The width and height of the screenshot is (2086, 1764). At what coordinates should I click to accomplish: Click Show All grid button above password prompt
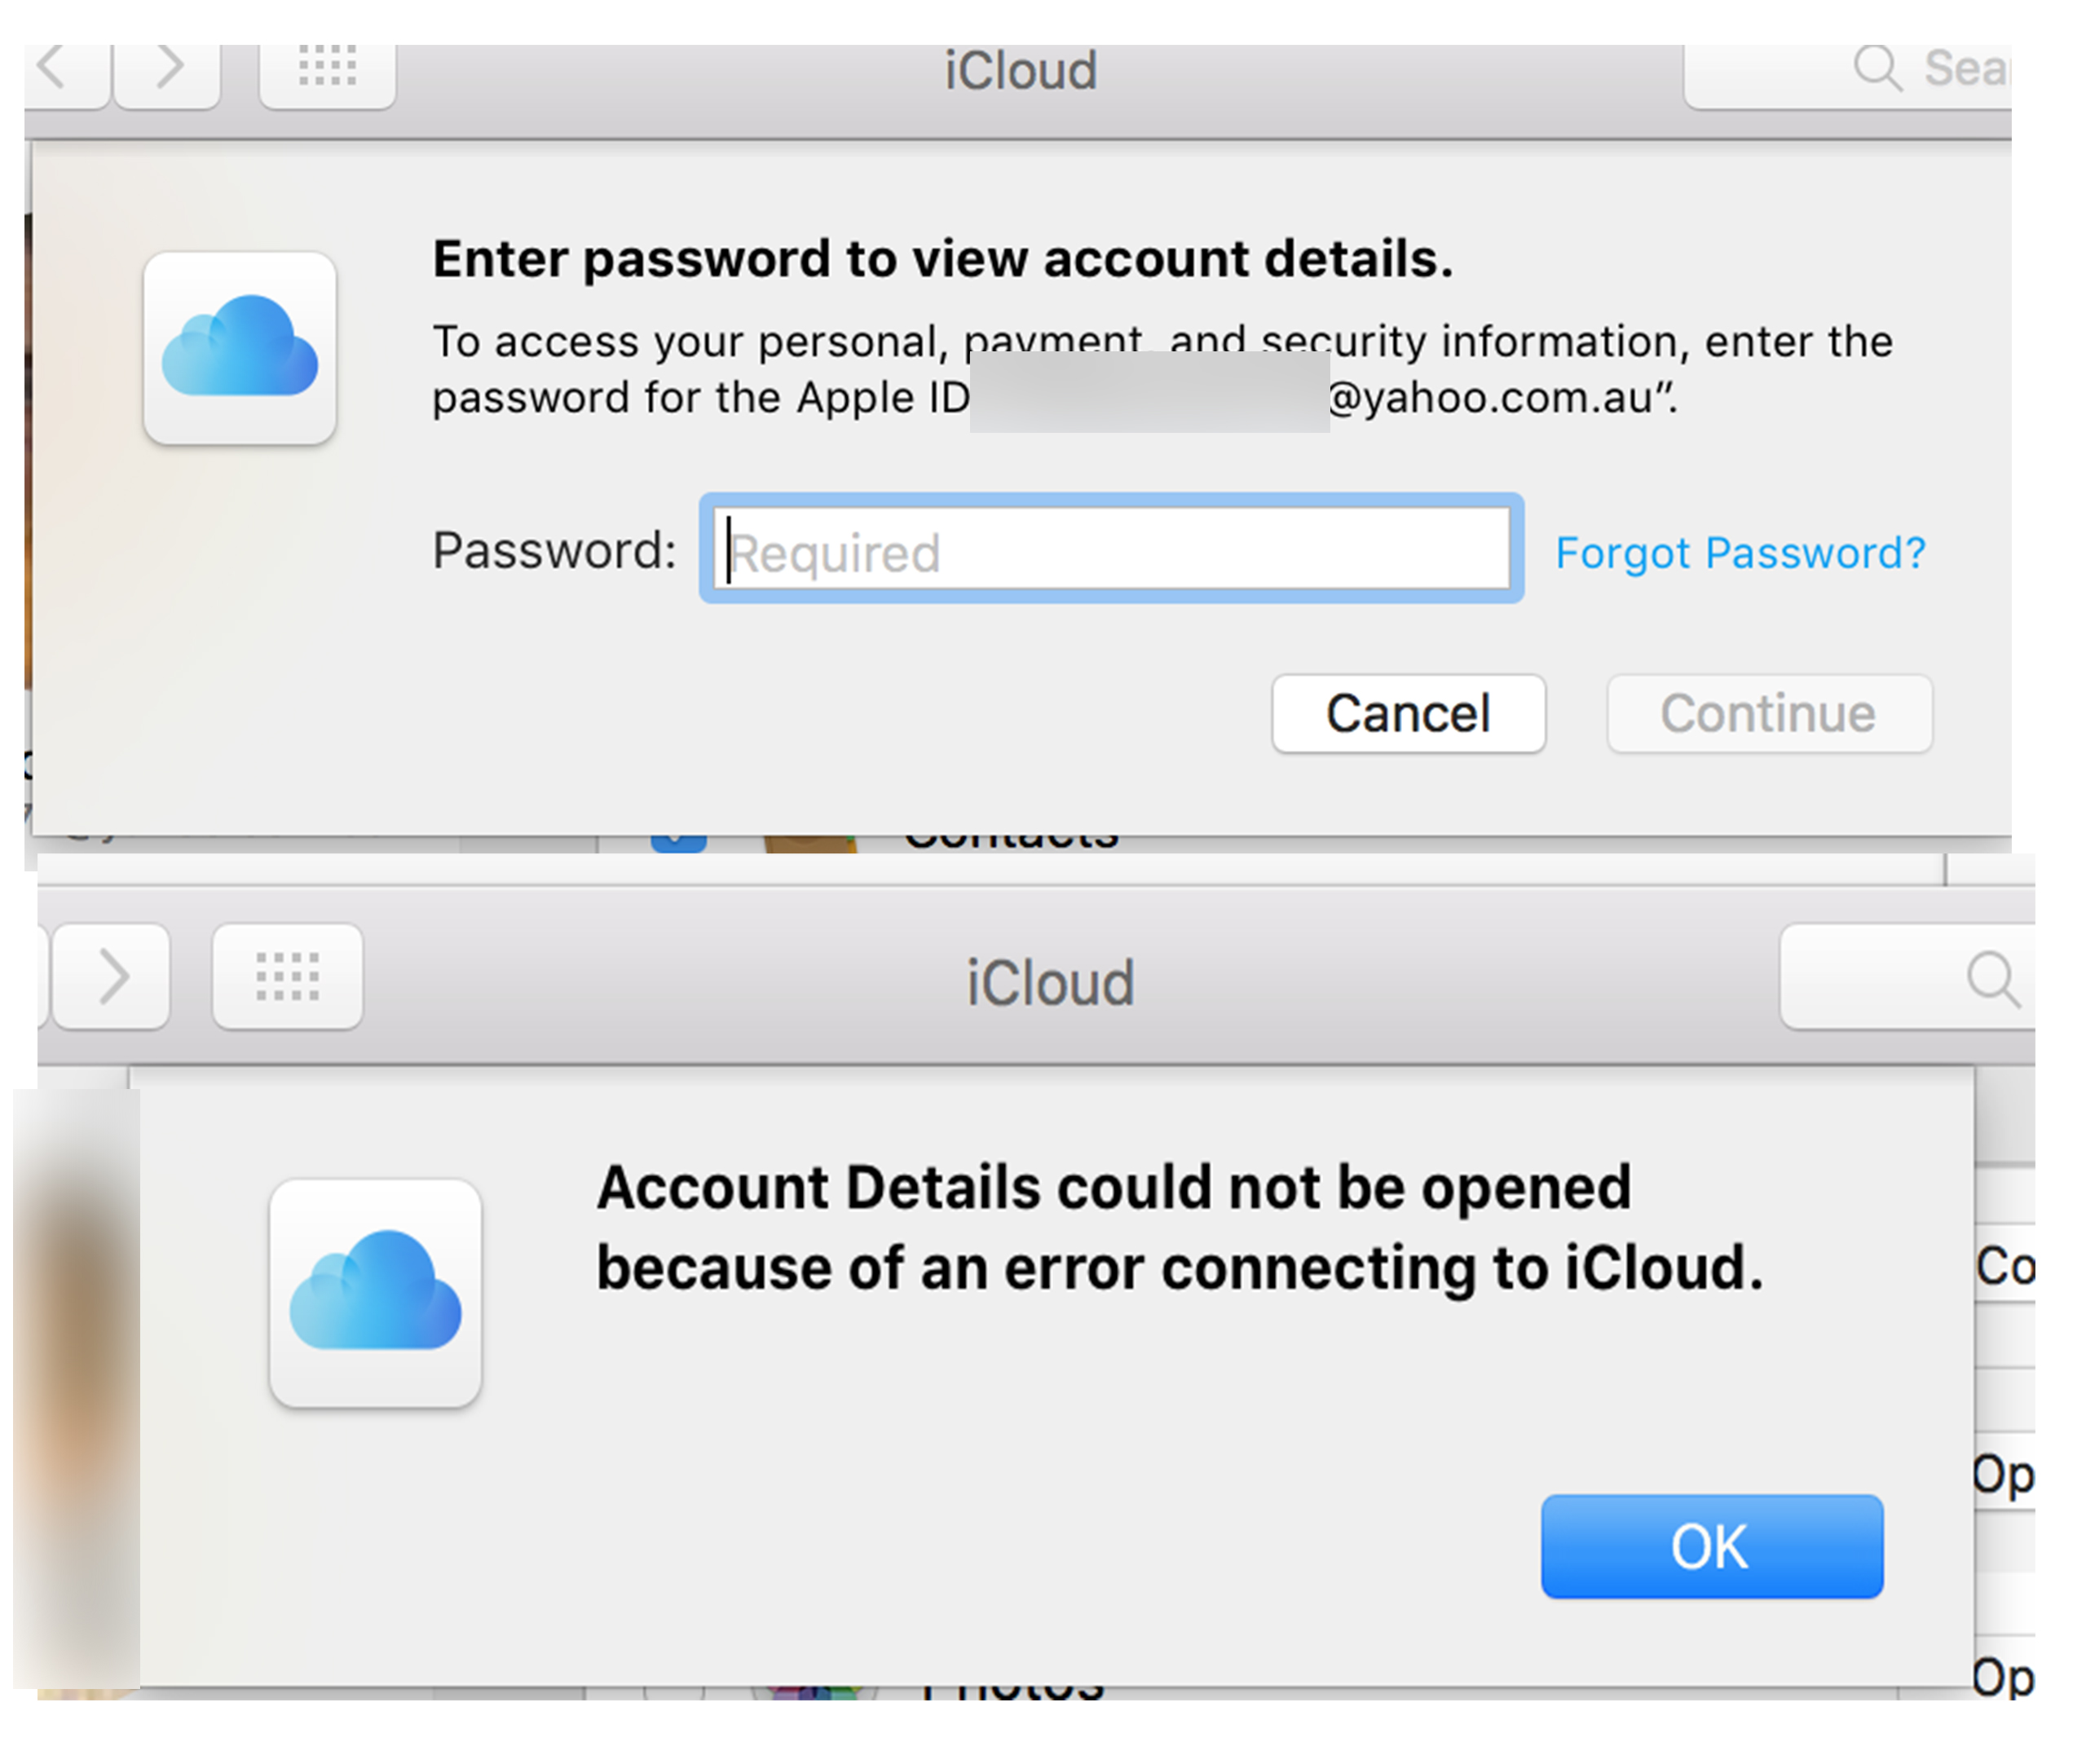pos(328,70)
